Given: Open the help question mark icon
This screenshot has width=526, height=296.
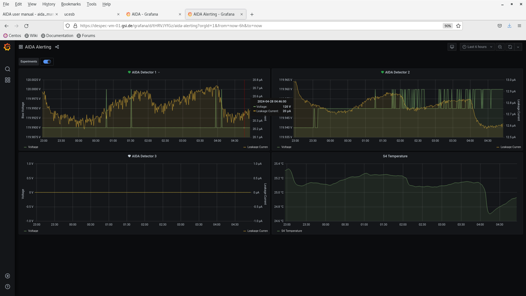Looking at the screenshot, I should point(7,287).
